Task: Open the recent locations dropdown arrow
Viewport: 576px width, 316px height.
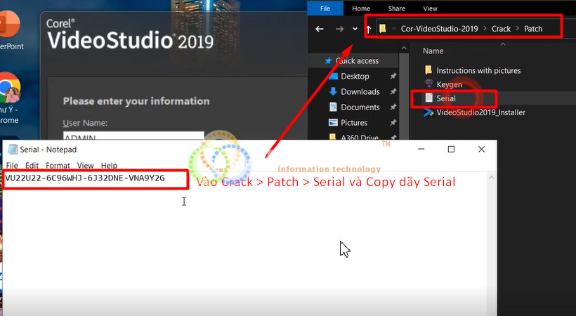Action: coord(355,29)
